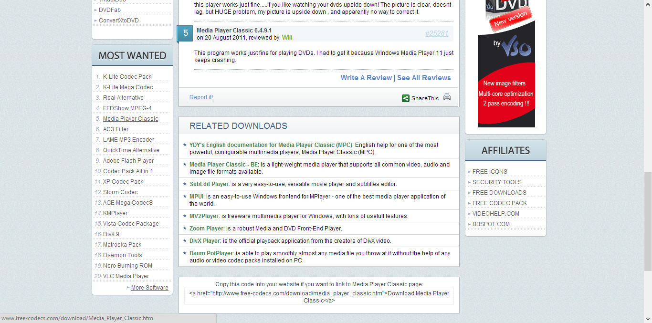This screenshot has height=323, width=652.
Task: Click the ShareThis share icon
Action: 405,98
